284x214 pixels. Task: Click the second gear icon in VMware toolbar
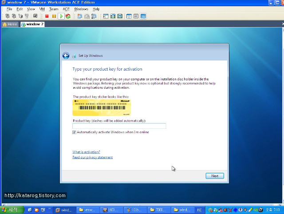point(14,16)
